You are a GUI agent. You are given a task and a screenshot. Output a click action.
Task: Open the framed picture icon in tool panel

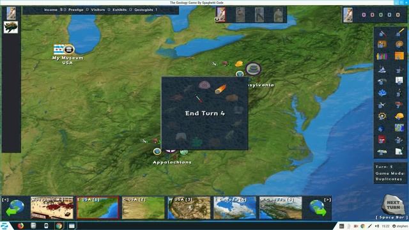click(382, 44)
